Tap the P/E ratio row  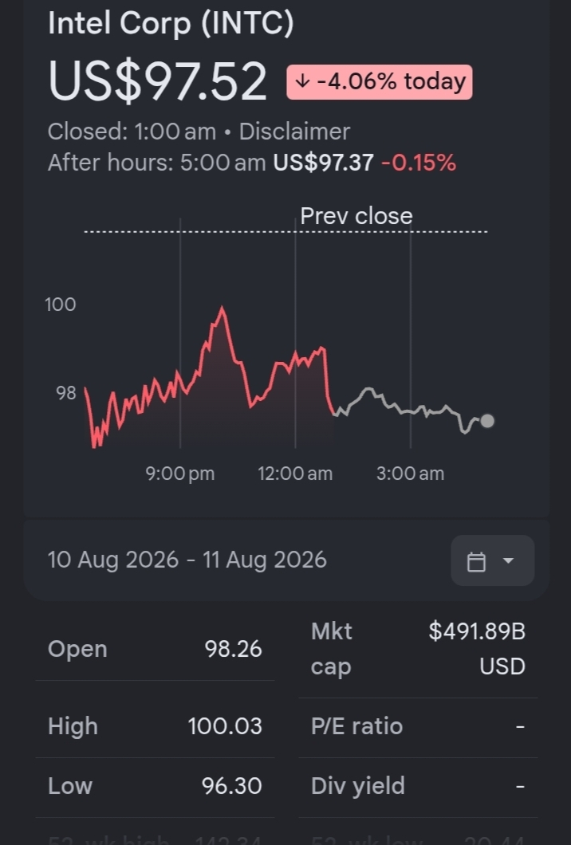tap(418, 726)
